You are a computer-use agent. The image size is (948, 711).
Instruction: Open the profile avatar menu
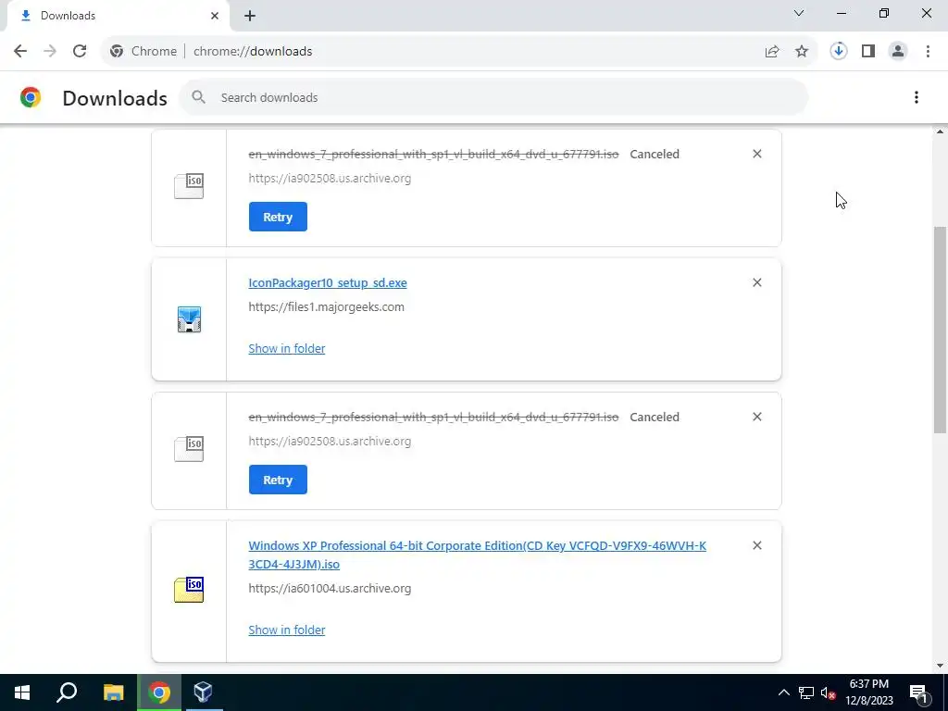click(898, 52)
